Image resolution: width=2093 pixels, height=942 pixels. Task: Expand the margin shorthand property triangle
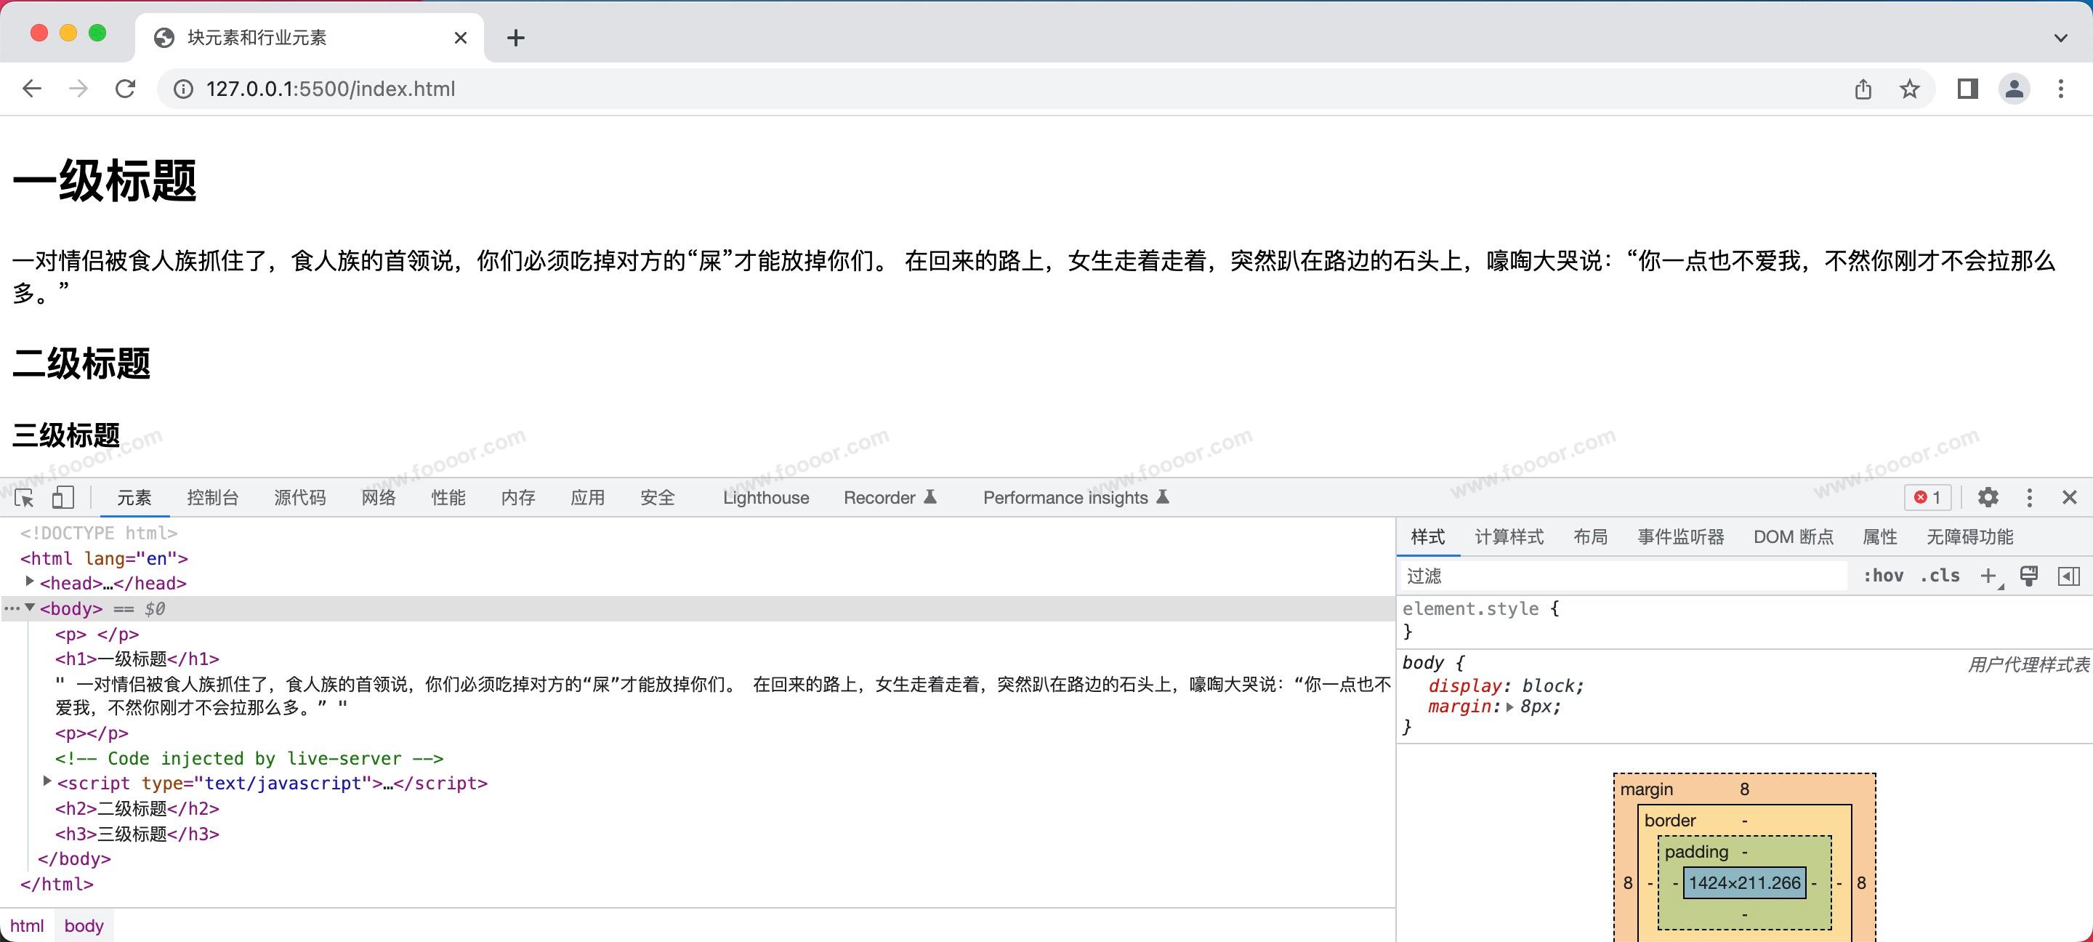pos(1509,707)
